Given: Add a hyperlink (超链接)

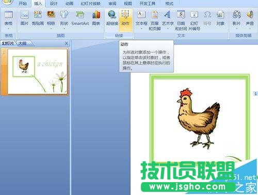Looking at the screenshot, I should tap(112, 18).
